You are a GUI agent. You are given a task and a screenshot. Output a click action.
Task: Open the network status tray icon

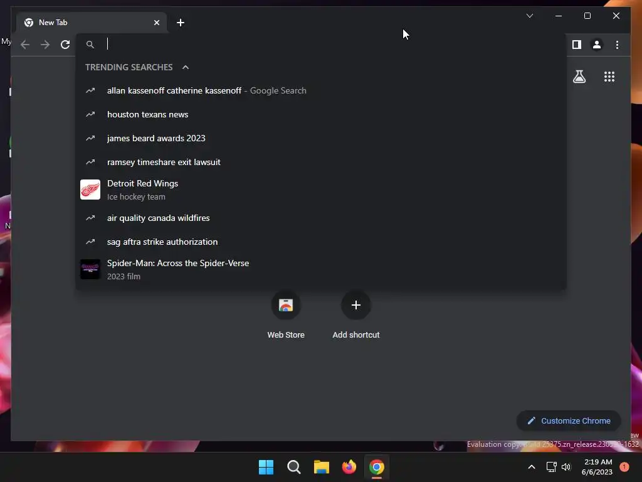(551, 467)
